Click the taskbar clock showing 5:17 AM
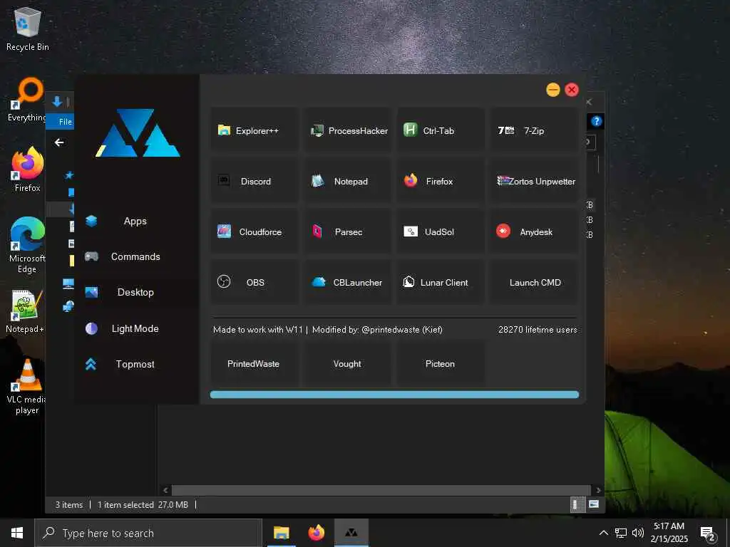Screen dimensions: 730x547 (669, 533)
